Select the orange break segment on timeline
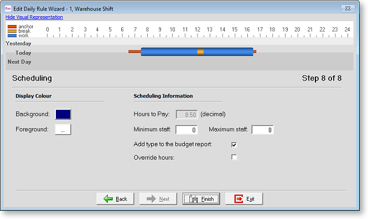This screenshot has height=219, width=368. point(200,52)
